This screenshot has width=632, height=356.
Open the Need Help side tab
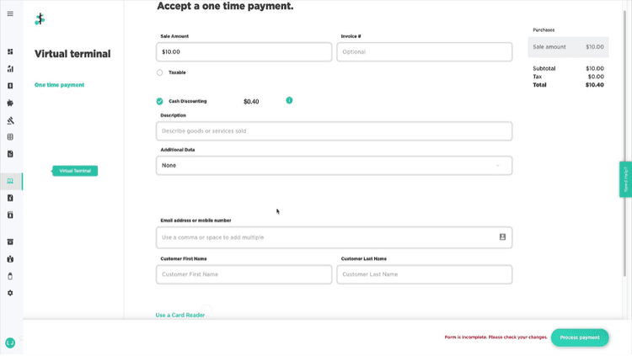(x=625, y=179)
